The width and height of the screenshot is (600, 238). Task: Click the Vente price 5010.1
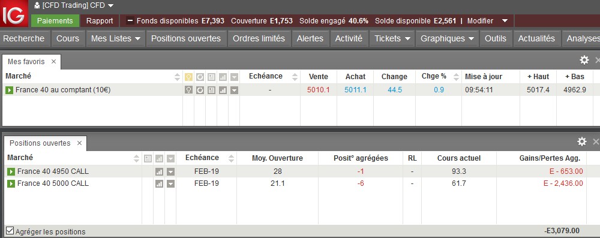click(x=319, y=90)
